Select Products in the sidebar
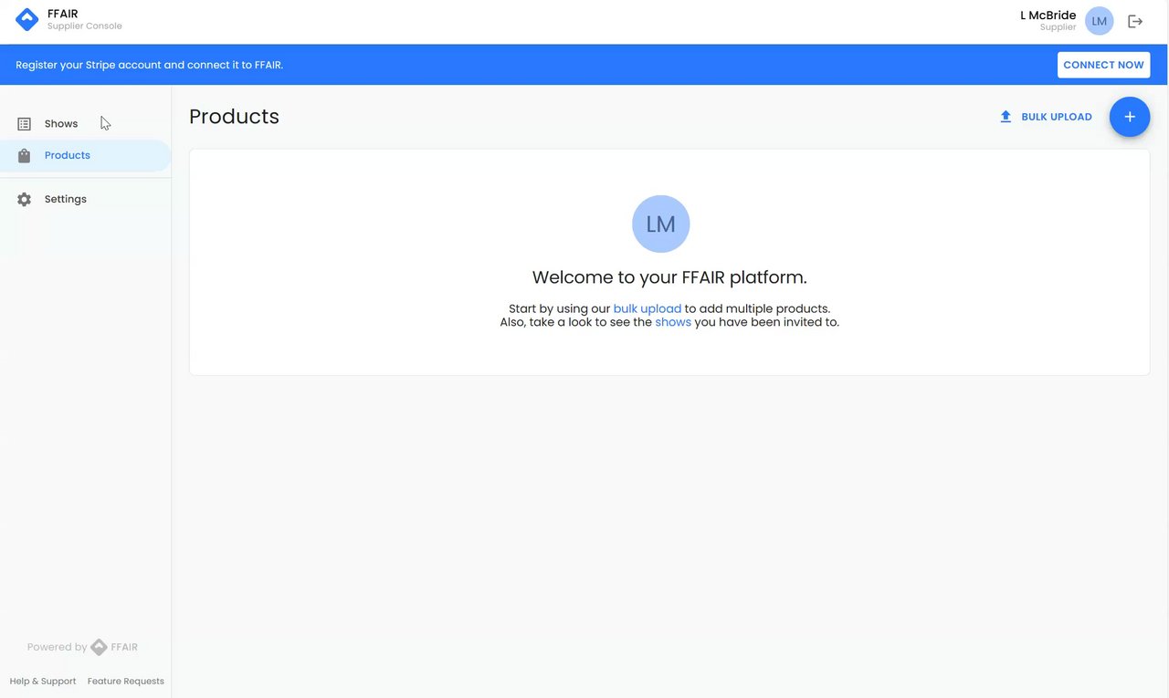The height and width of the screenshot is (698, 1169). tap(86, 156)
